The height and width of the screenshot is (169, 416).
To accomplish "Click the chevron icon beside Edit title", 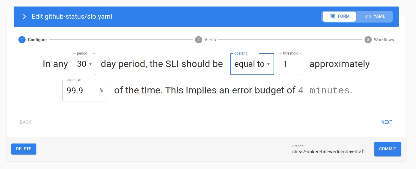I will (x=24, y=17).
